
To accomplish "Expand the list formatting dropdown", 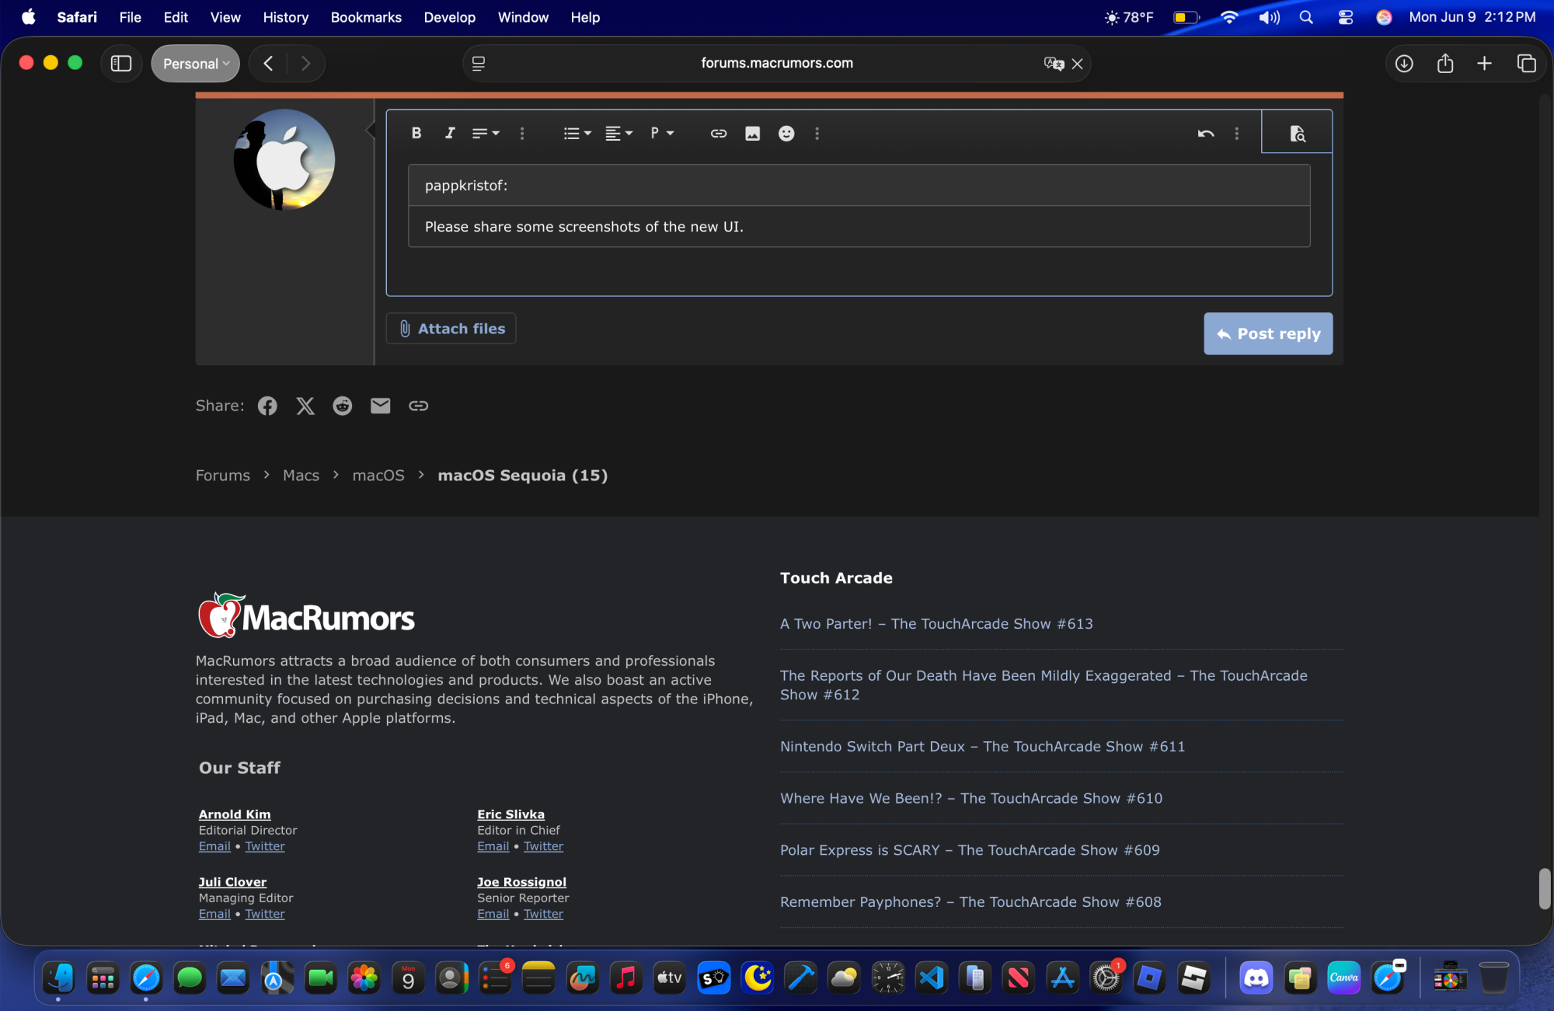I will click(x=577, y=133).
